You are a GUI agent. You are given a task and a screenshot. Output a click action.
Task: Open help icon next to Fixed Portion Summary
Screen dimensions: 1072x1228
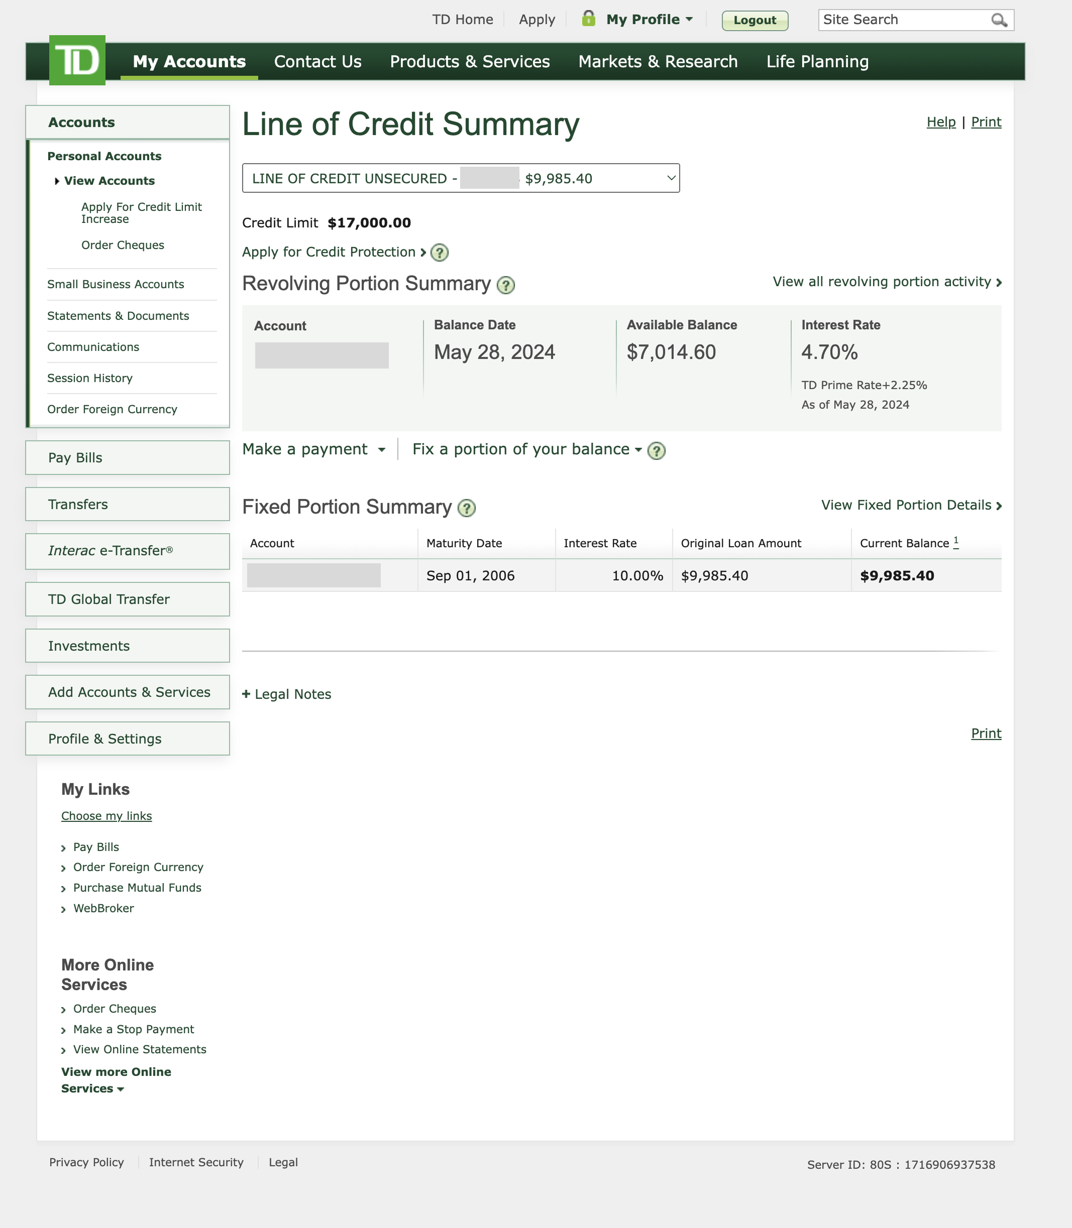[467, 508]
